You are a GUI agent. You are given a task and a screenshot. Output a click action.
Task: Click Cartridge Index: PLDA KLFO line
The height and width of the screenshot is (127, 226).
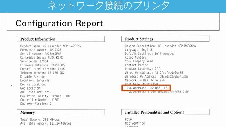click(42, 58)
